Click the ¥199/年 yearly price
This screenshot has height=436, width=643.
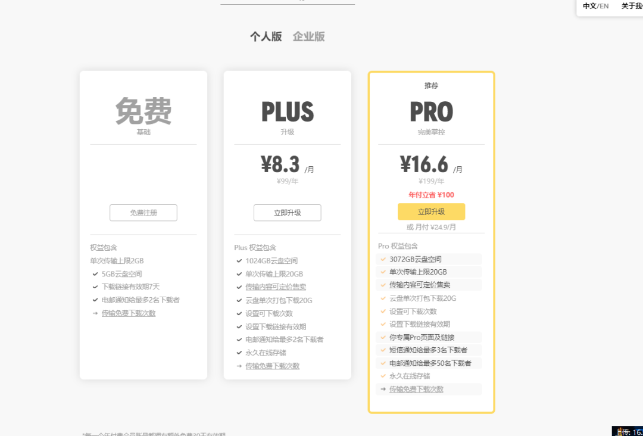432,181
